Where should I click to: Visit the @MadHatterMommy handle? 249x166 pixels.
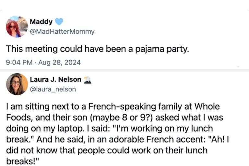tap(62, 32)
